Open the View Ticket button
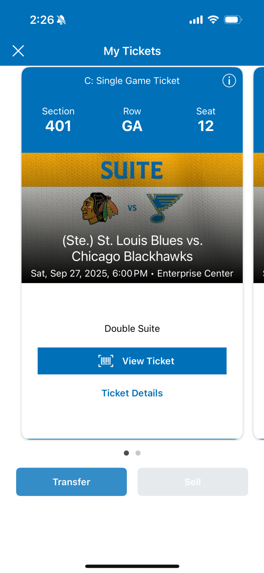Viewport: 264px width, 573px height. pos(132,361)
